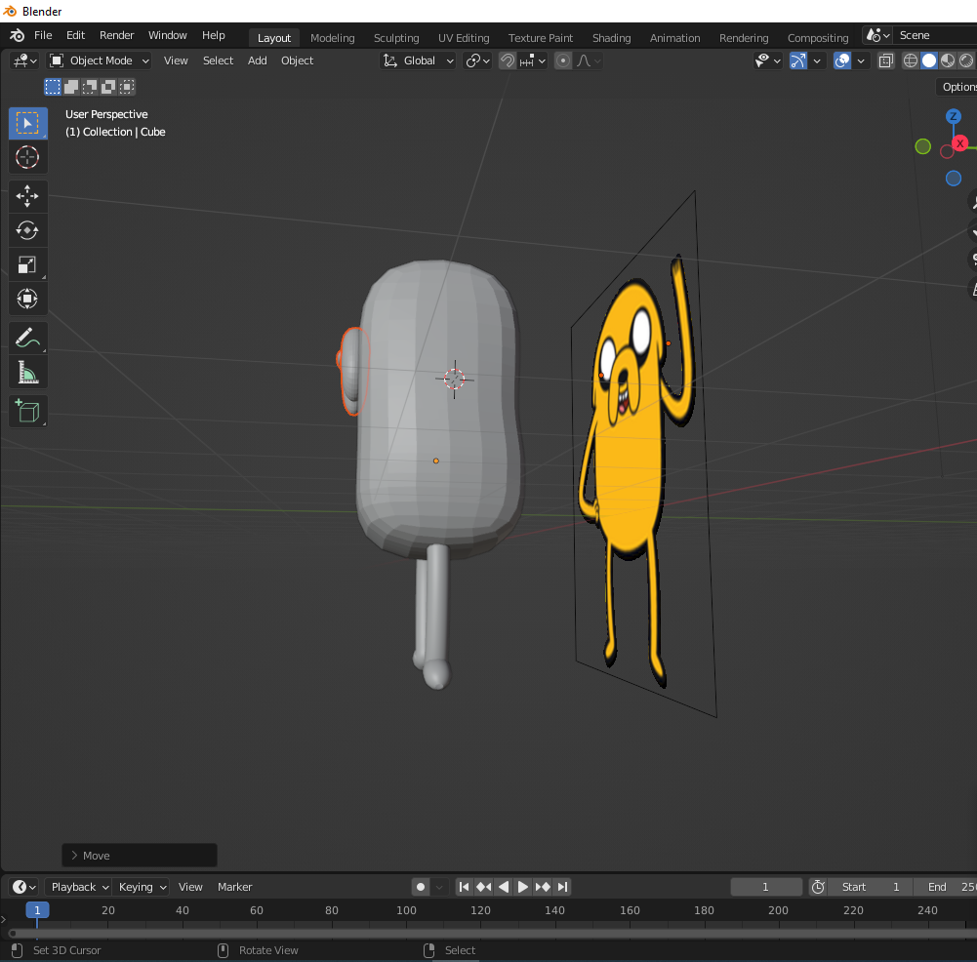Open the timeline Marker menu
The height and width of the screenshot is (962, 977).
tap(235, 887)
